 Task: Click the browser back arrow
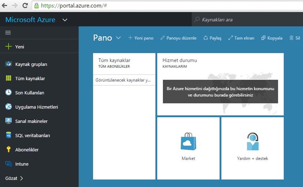tap(5, 5)
